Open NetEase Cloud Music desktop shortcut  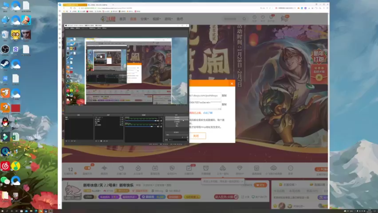[x=5, y=166]
